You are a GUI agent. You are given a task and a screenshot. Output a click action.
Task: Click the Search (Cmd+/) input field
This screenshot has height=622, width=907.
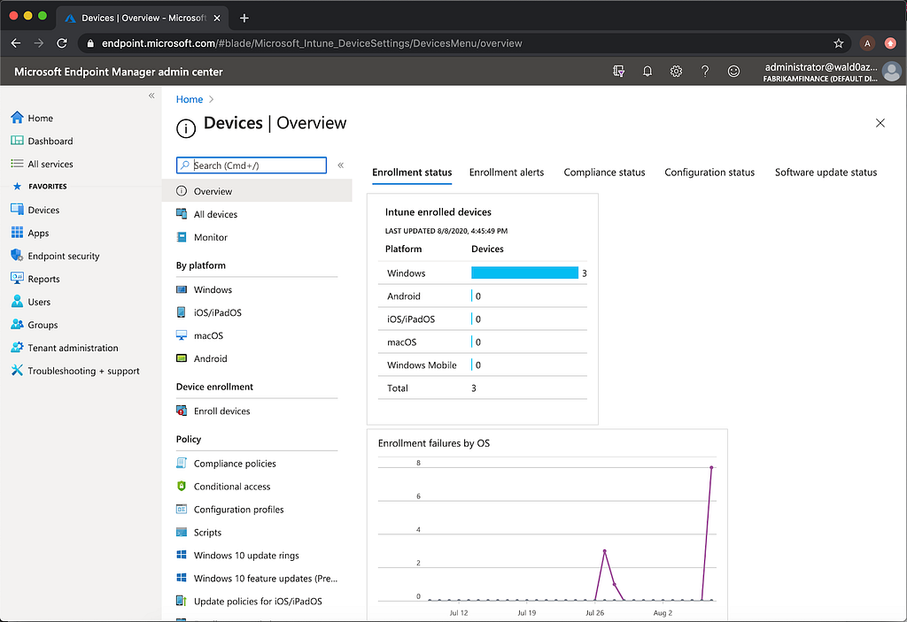click(251, 165)
